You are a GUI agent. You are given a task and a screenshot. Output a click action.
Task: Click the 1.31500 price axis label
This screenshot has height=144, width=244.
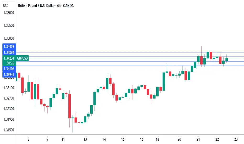point(9,130)
